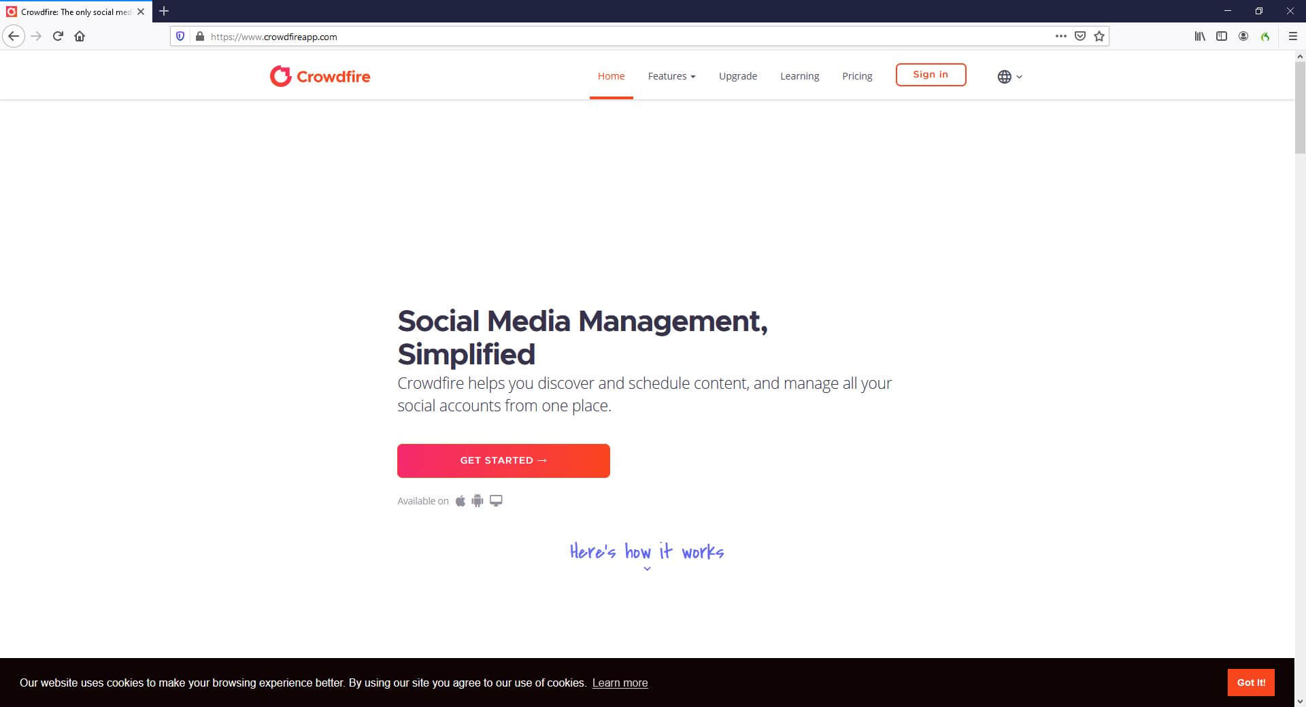The height and width of the screenshot is (707, 1306).
Task: Click the GET STARTED button
Action: tap(503, 461)
